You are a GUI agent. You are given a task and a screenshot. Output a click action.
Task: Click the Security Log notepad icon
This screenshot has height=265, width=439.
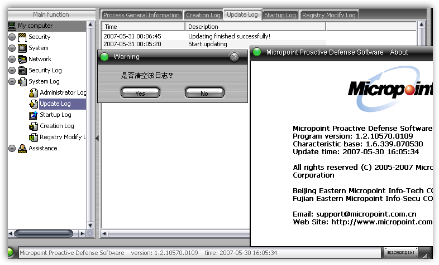pos(22,70)
